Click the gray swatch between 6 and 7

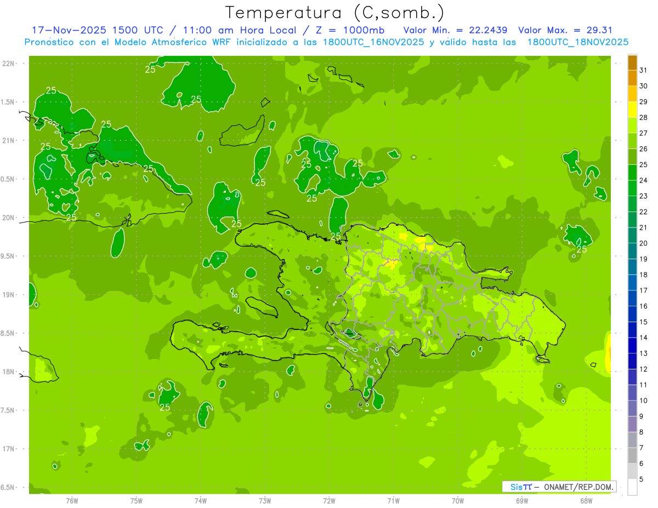[x=632, y=455]
